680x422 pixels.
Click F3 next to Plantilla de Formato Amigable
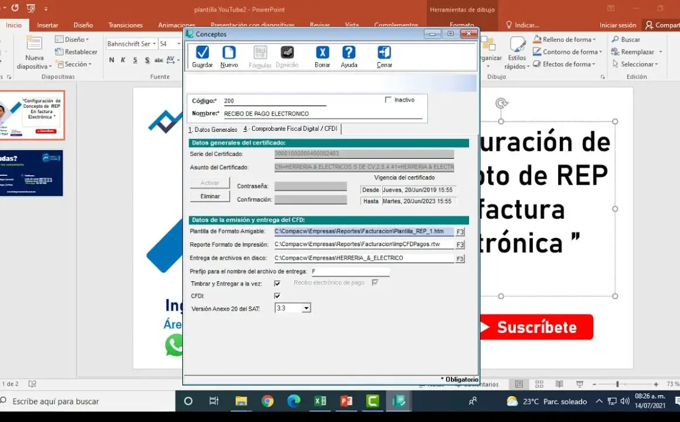click(460, 232)
